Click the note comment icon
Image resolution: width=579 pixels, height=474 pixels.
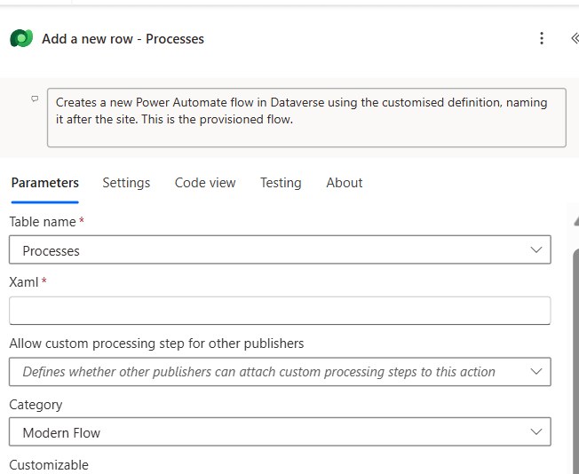click(x=35, y=99)
